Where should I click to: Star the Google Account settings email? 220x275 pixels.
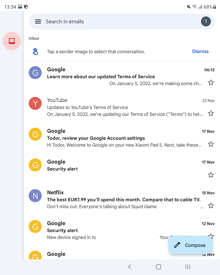(211, 144)
